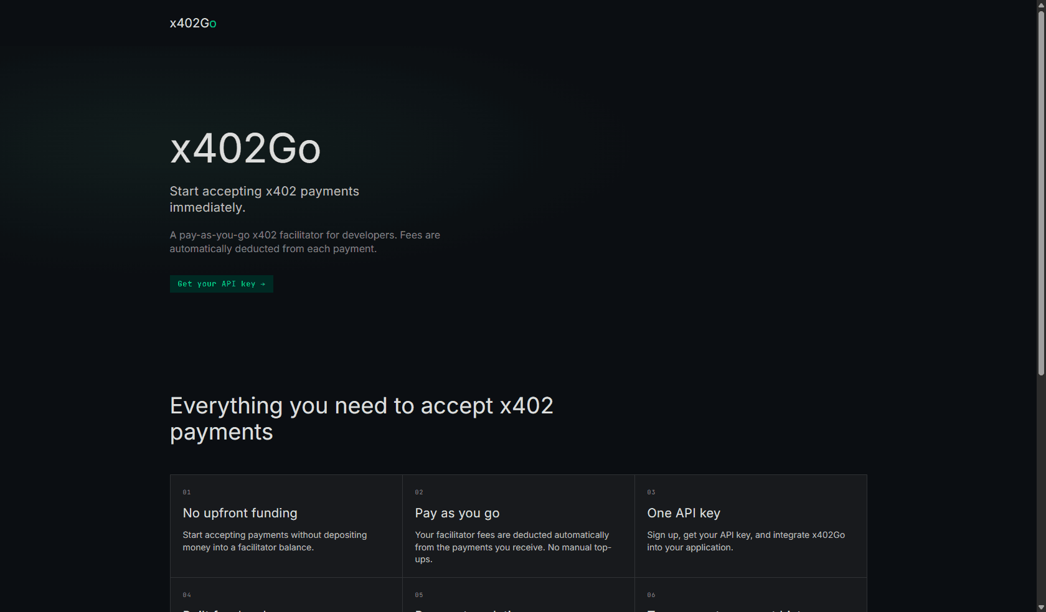The image size is (1046, 612).
Task: Click the 01 card number label
Action: coord(187,492)
